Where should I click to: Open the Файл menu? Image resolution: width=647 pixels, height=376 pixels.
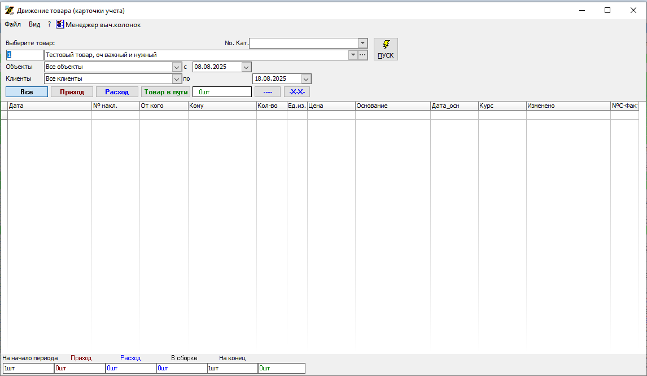coord(12,25)
